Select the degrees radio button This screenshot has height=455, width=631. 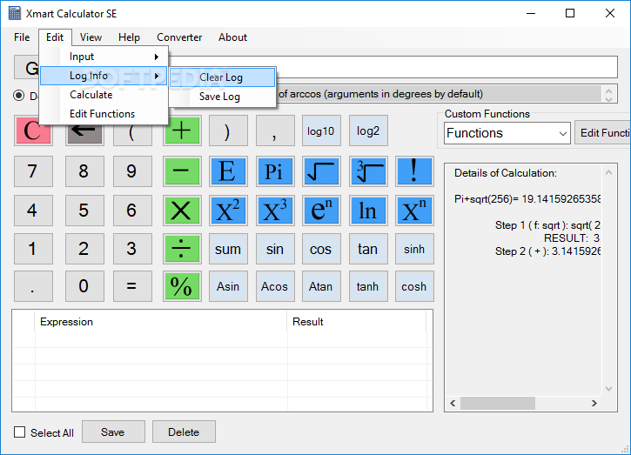[x=18, y=96]
